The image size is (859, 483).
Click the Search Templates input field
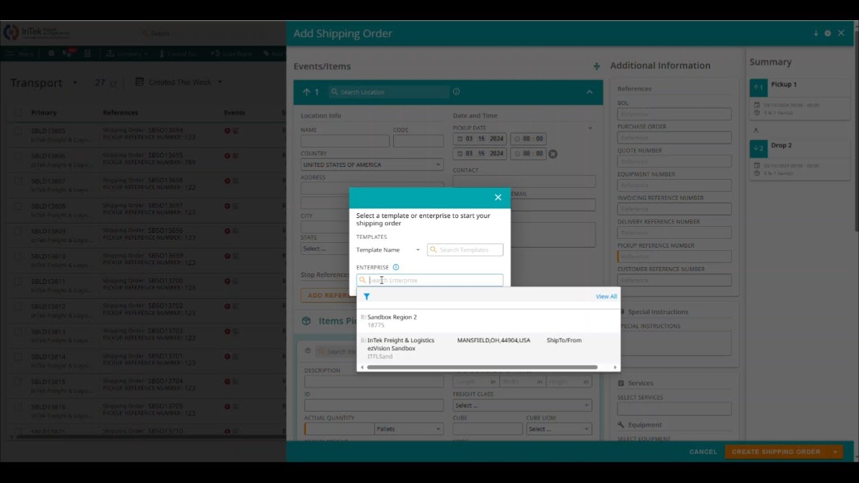tap(465, 250)
